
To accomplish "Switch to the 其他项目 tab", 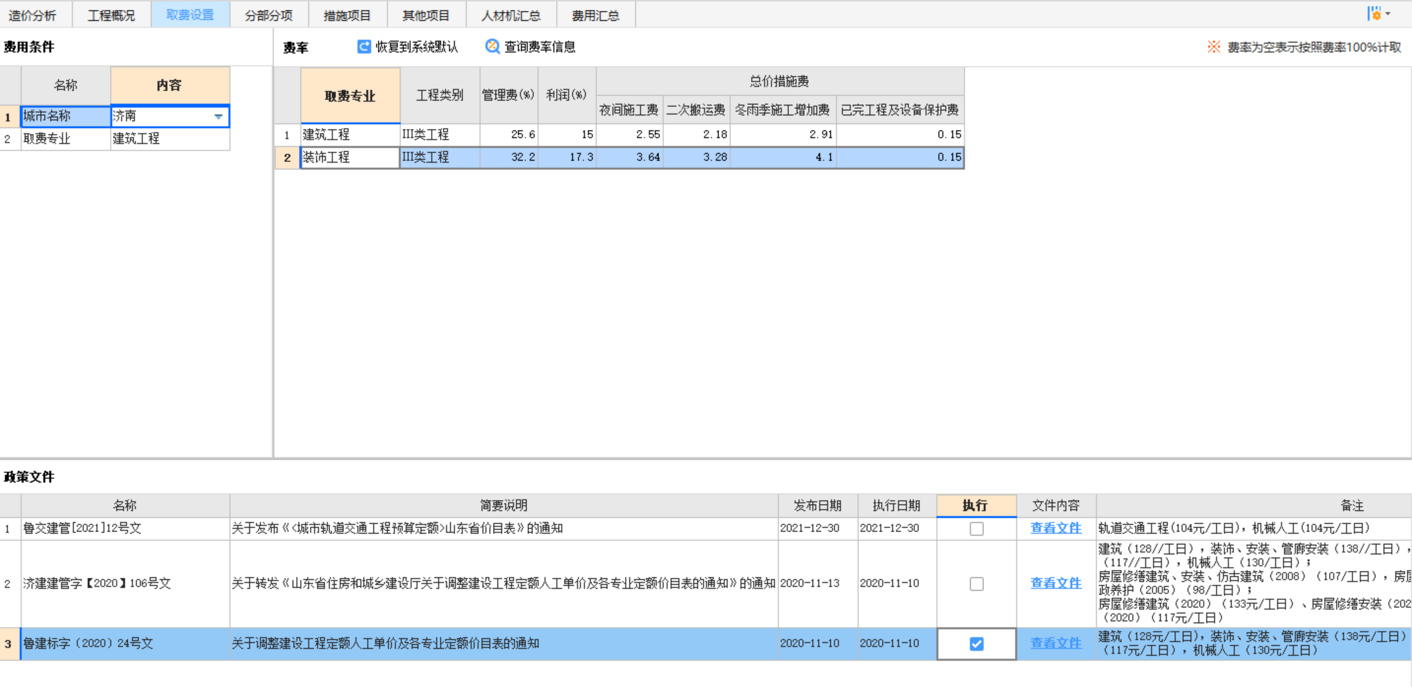I will tap(427, 15).
